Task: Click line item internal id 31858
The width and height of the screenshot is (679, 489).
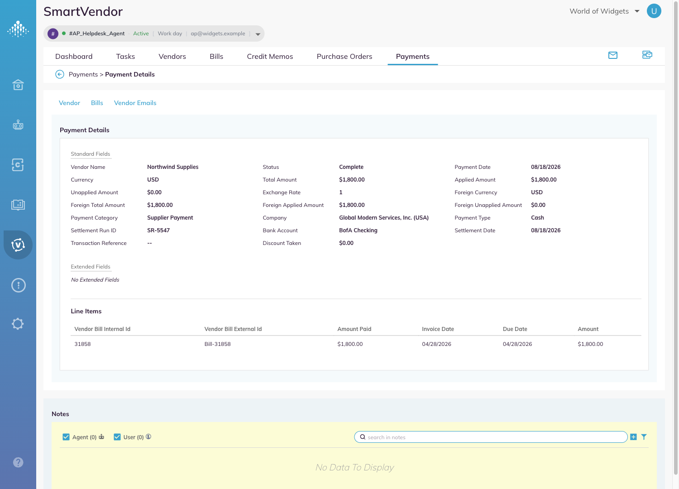Action: tap(82, 344)
